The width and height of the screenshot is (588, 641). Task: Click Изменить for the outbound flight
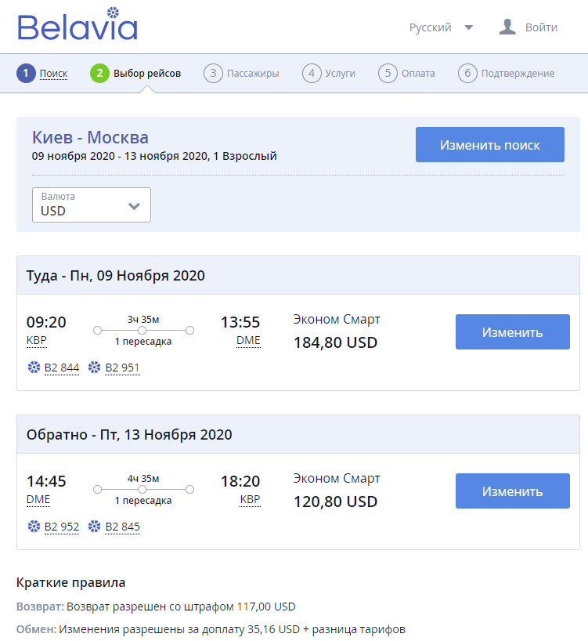(x=513, y=331)
